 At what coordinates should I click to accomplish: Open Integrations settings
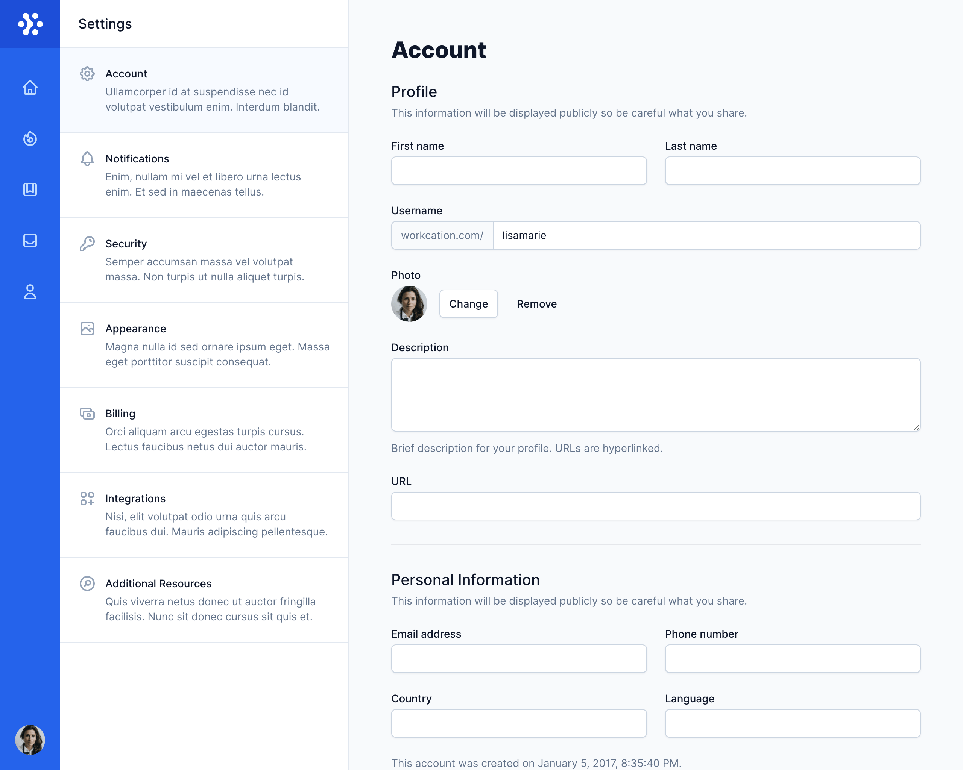(x=204, y=515)
